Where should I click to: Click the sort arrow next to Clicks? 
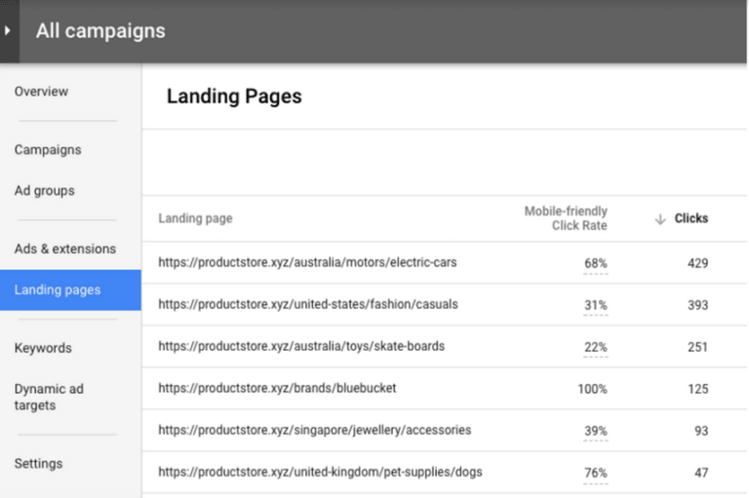660,219
